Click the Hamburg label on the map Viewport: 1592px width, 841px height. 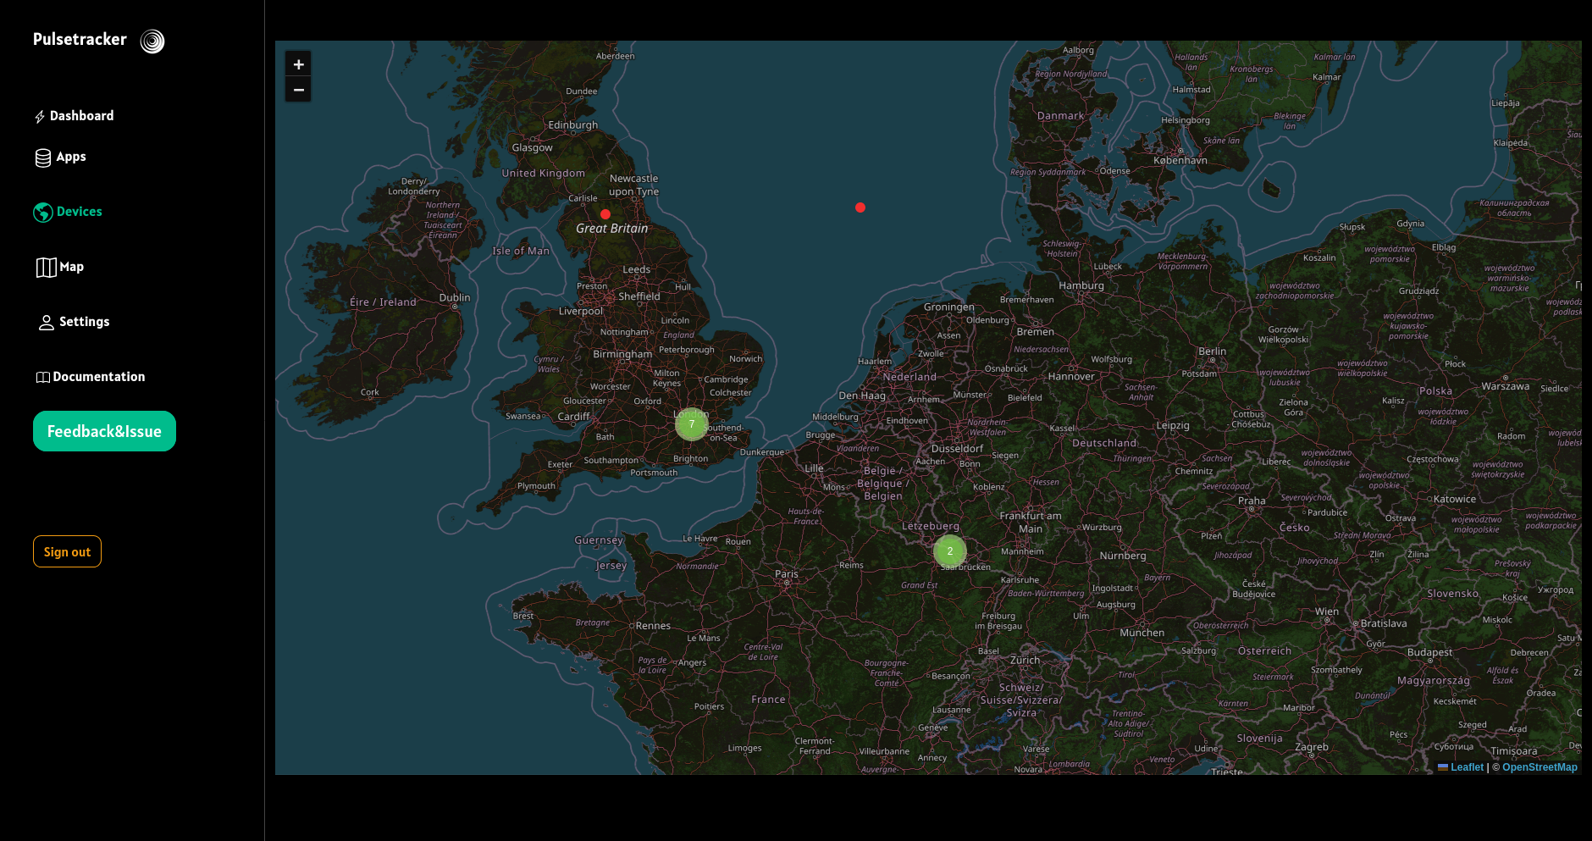click(x=1081, y=285)
